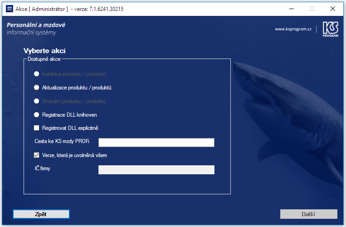Click the IČ firmy label
The image size is (346, 227).
42,168
